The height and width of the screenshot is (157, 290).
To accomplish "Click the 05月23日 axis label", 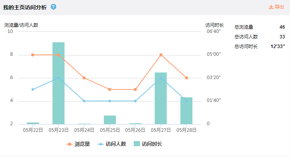I will 58,130.
